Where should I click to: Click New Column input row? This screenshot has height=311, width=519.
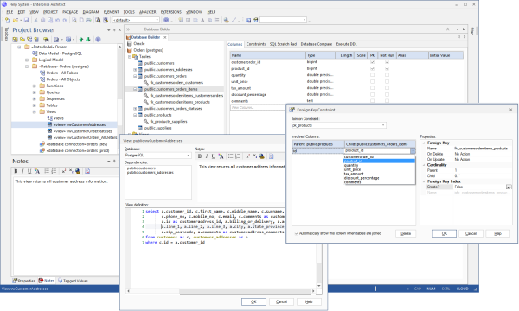point(258,108)
